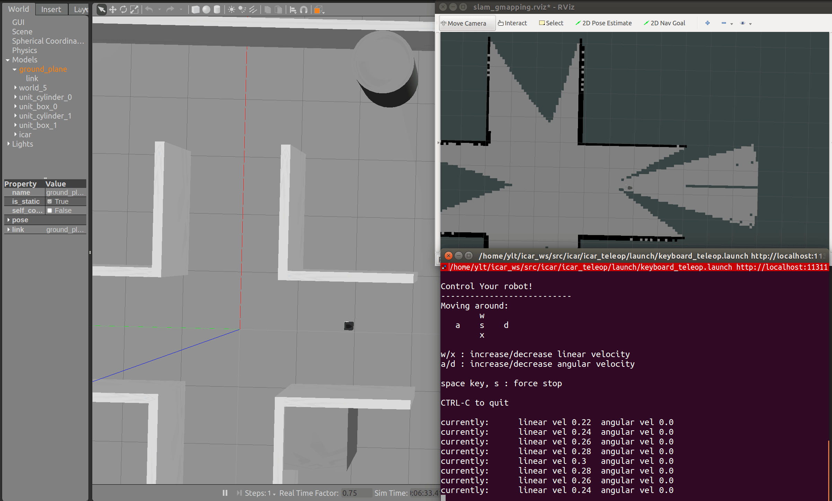Open the dropdown arrow beside the eye icon

click(751, 24)
